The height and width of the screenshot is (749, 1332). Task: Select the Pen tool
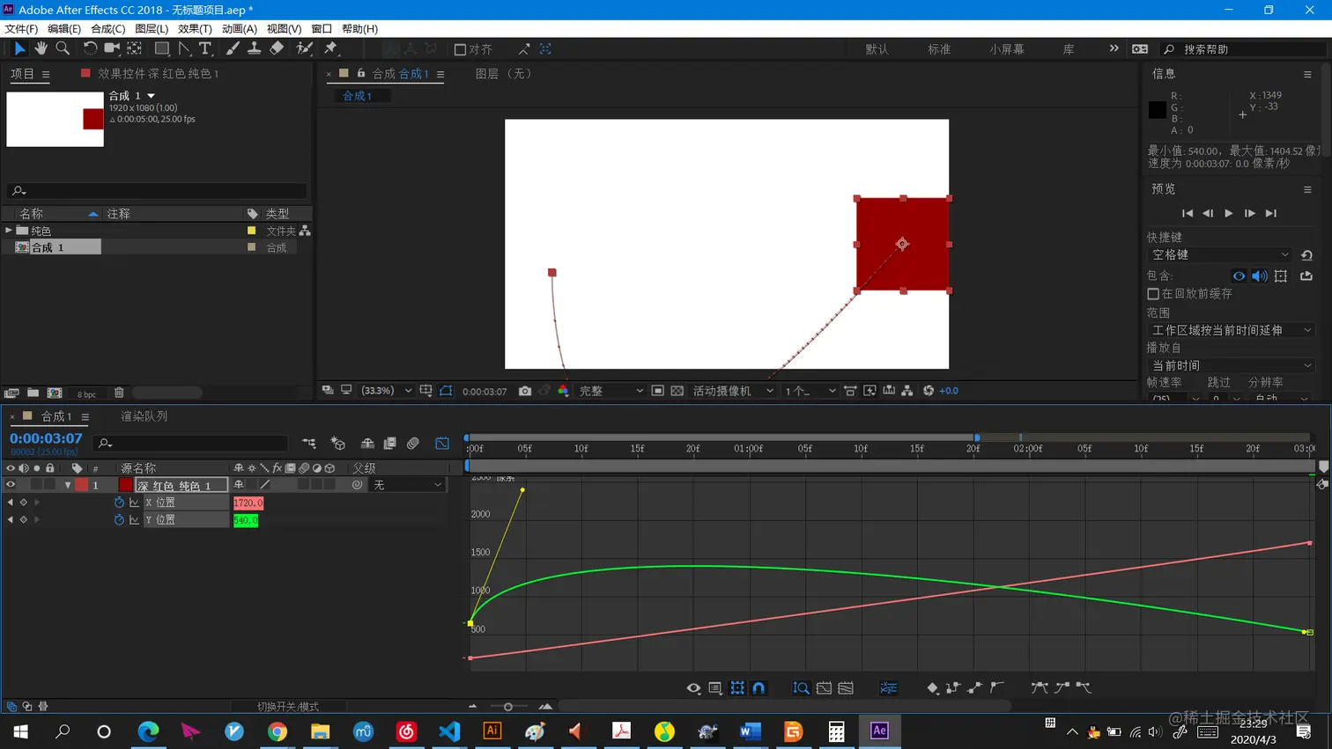[184, 48]
